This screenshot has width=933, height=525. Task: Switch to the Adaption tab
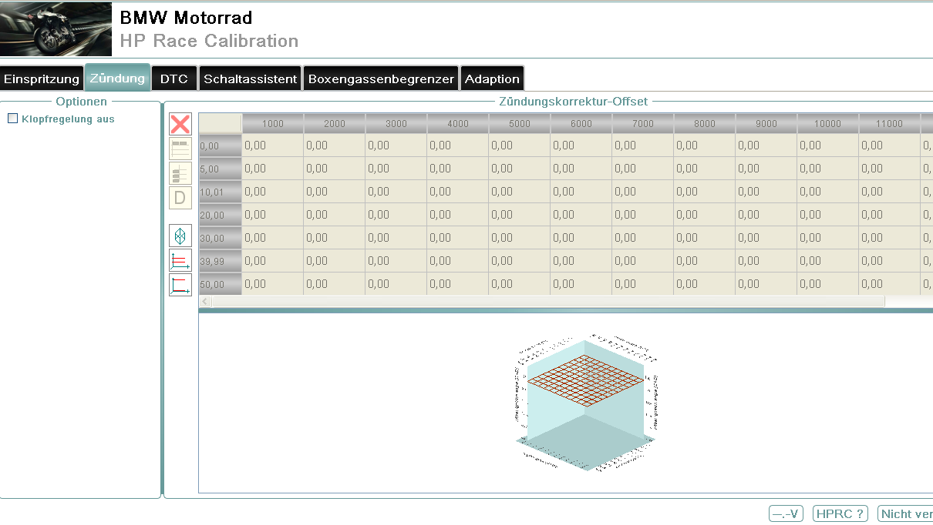tap(492, 79)
